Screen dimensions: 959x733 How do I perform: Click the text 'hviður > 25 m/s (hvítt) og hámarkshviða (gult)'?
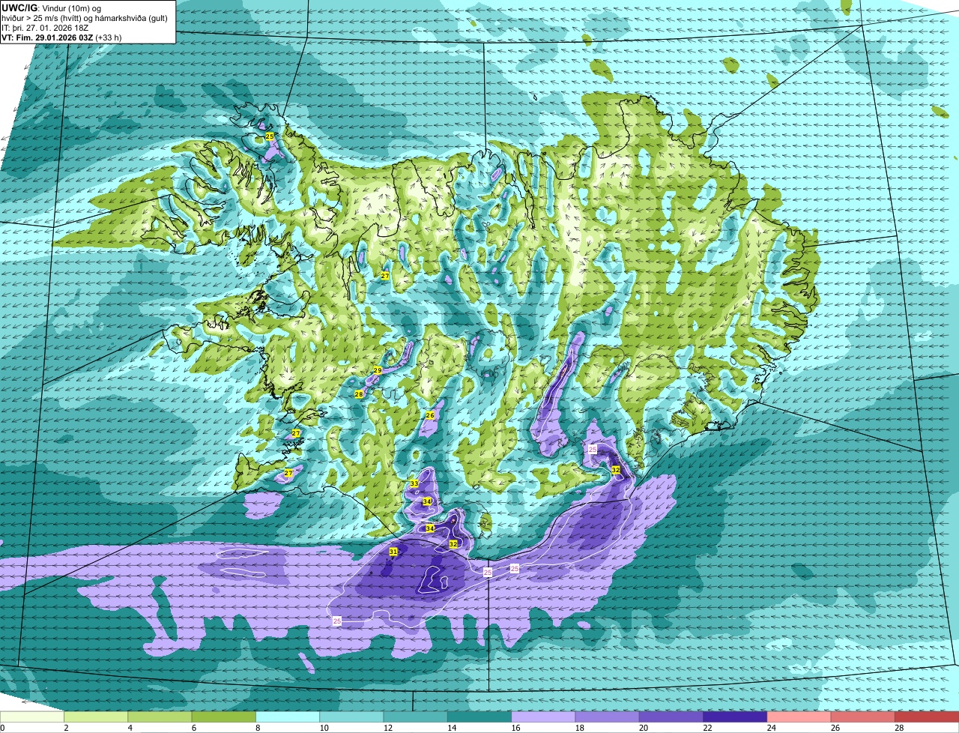click(85, 17)
